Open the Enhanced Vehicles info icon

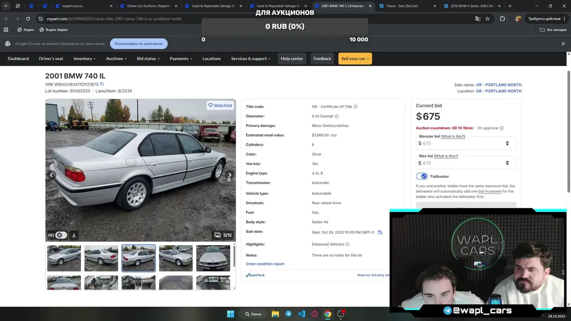pyautogui.click(x=348, y=244)
